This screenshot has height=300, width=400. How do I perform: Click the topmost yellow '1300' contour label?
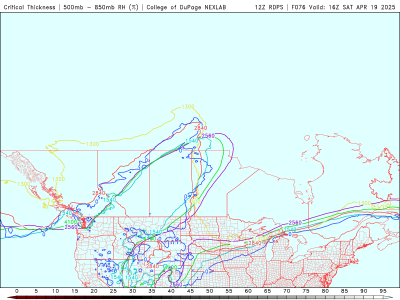pos(188,106)
